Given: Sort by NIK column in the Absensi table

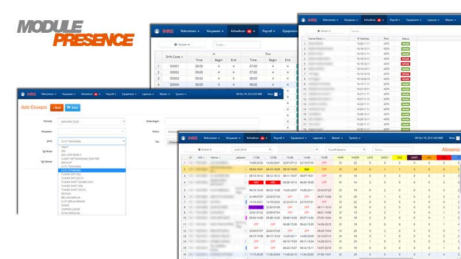Looking at the screenshot, I should [x=201, y=158].
